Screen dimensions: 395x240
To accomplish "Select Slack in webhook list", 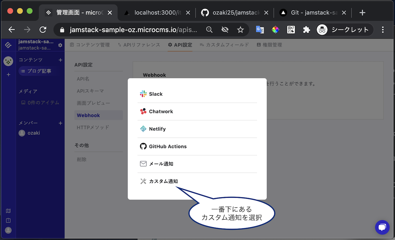I will 197,94.
